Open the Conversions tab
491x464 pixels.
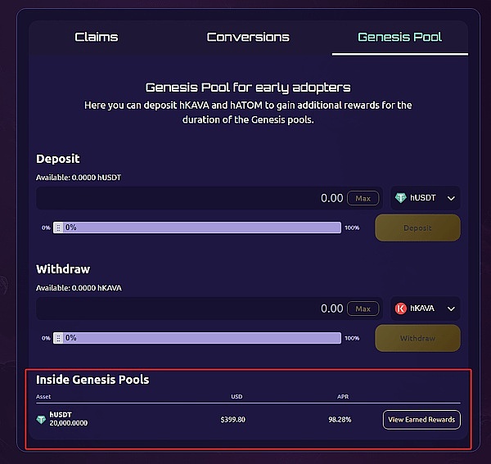click(248, 37)
